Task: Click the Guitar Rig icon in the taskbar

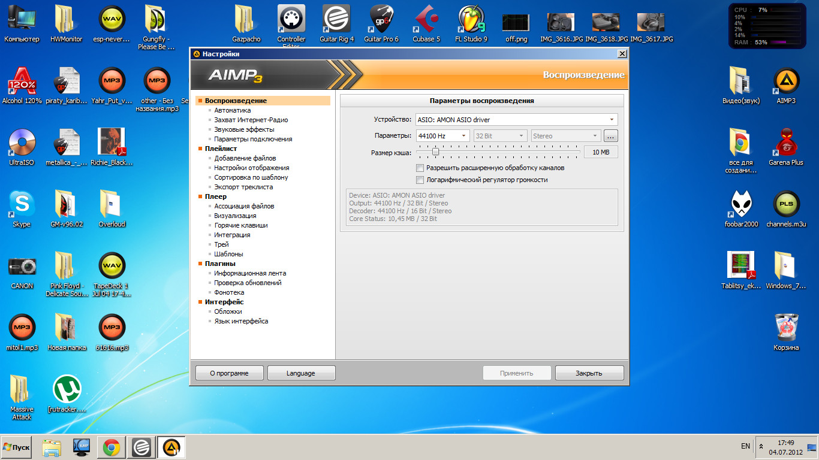Action: [x=141, y=447]
